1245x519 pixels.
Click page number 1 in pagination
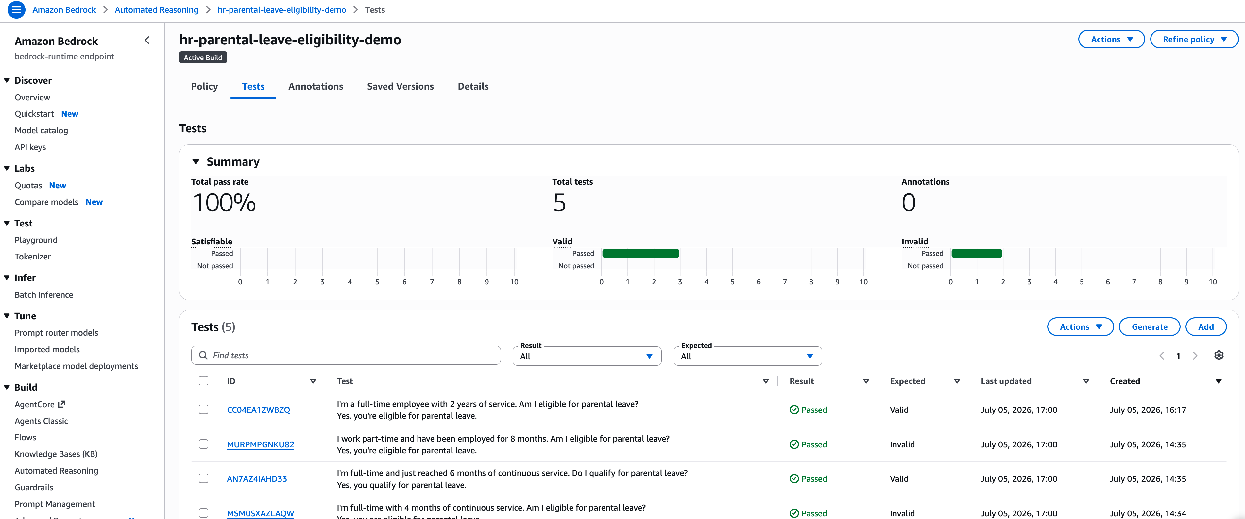pyautogui.click(x=1178, y=356)
